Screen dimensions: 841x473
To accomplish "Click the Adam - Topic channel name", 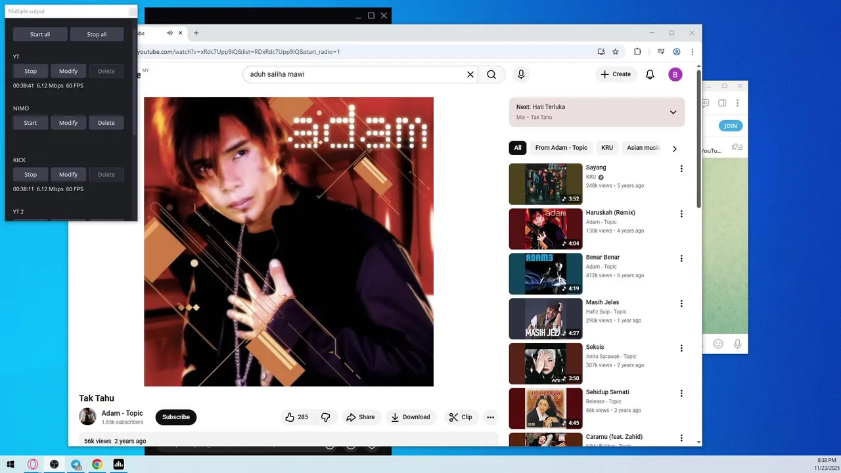I will pos(122,413).
